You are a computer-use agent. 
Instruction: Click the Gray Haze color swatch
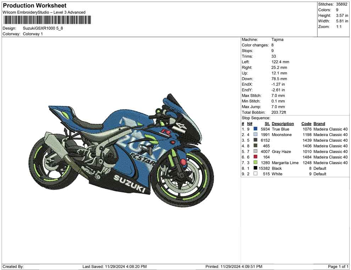pos(255,151)
